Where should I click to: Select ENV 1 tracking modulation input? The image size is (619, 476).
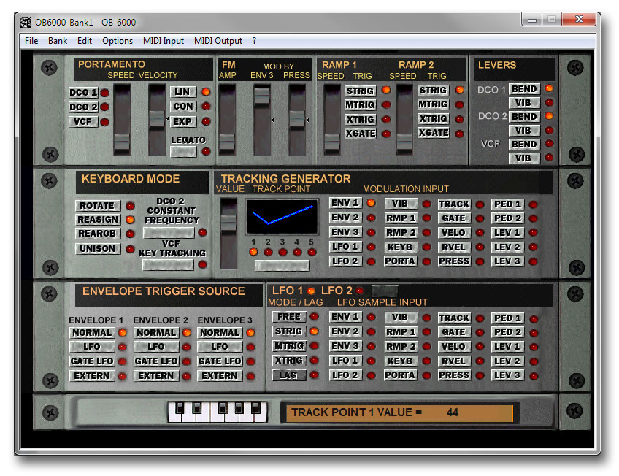pos(345,203)
